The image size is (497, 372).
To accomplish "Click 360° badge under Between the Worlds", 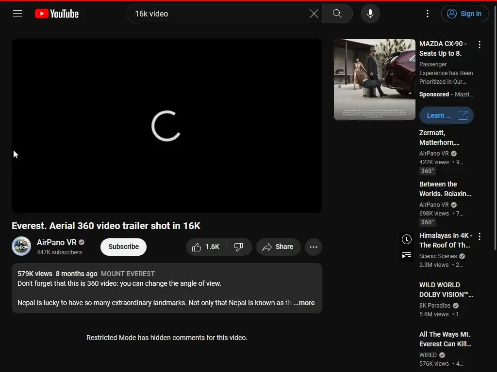I will click(x=427, y=222).
